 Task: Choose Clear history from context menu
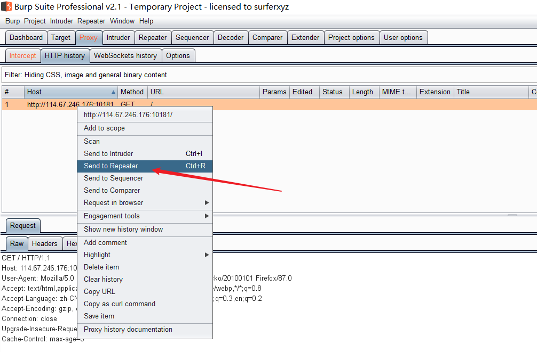pos(145,280)
